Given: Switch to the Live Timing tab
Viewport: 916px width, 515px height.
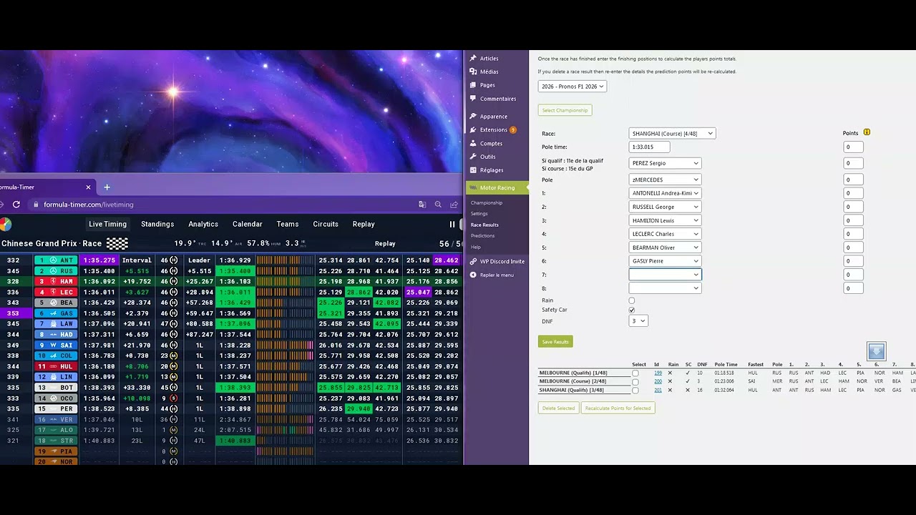Looking at the screenshot, I should pos(107,225).
